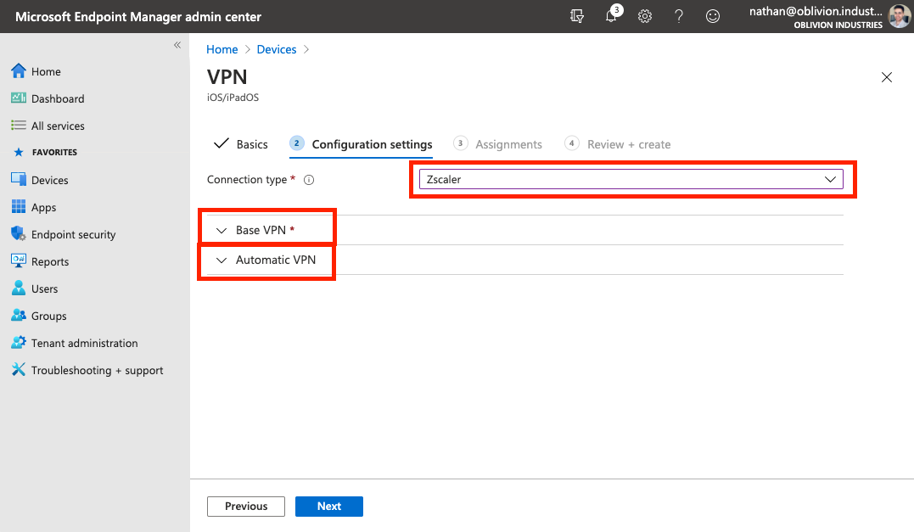Click the user profile avatar

point(899,16)
